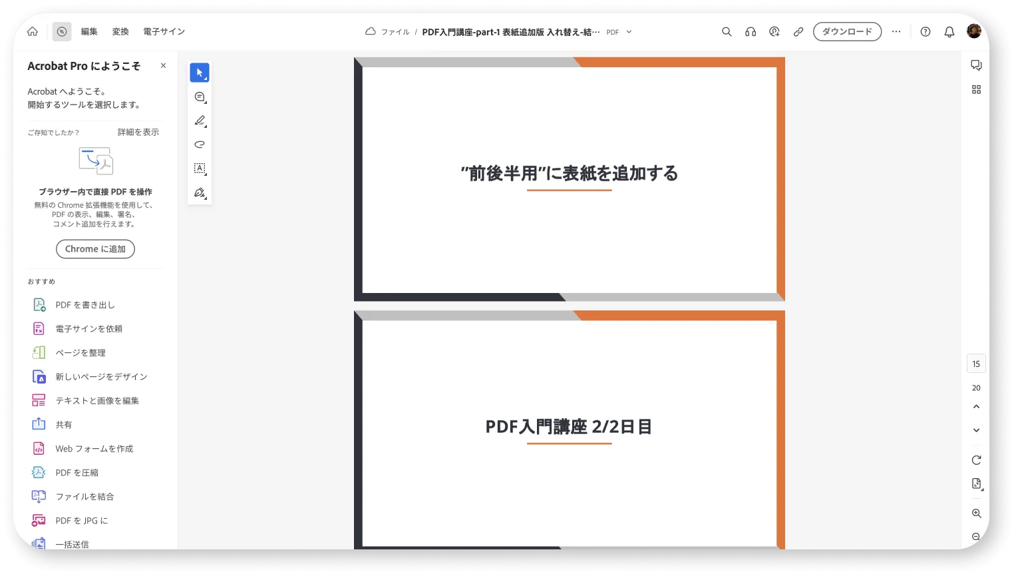This screenshot has width=1016, height=576.
Task: Click the Chrome に追加 button
Action: tap(95, 249)
